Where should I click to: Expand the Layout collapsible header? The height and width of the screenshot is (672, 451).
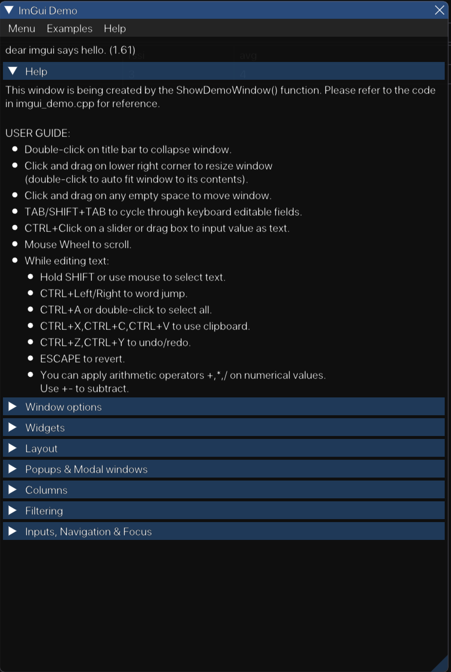pyautogui.click(x=41, y=448)
